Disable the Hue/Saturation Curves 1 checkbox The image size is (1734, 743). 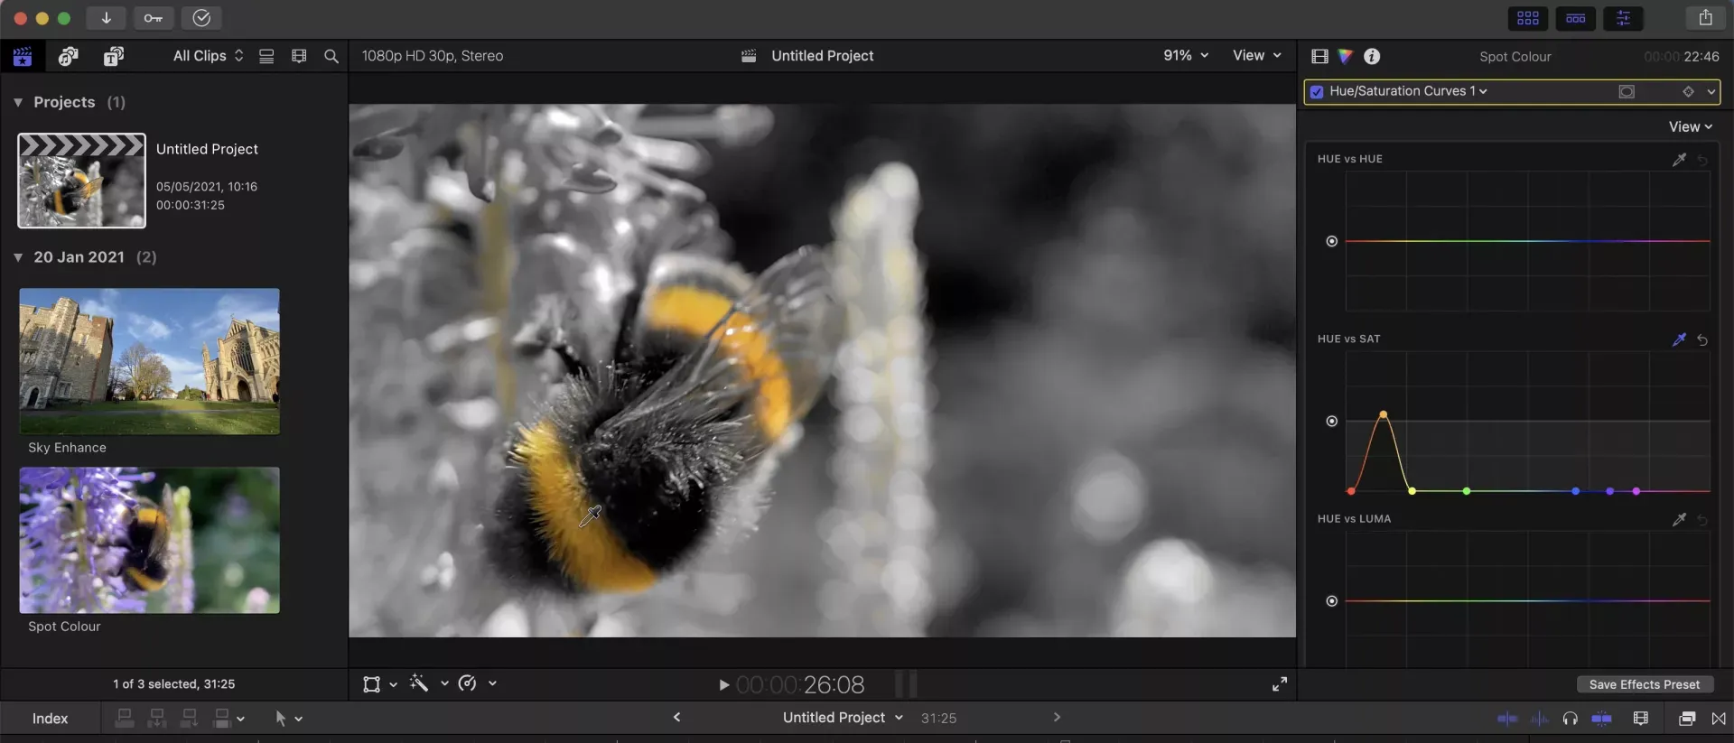pos(1317,91)
